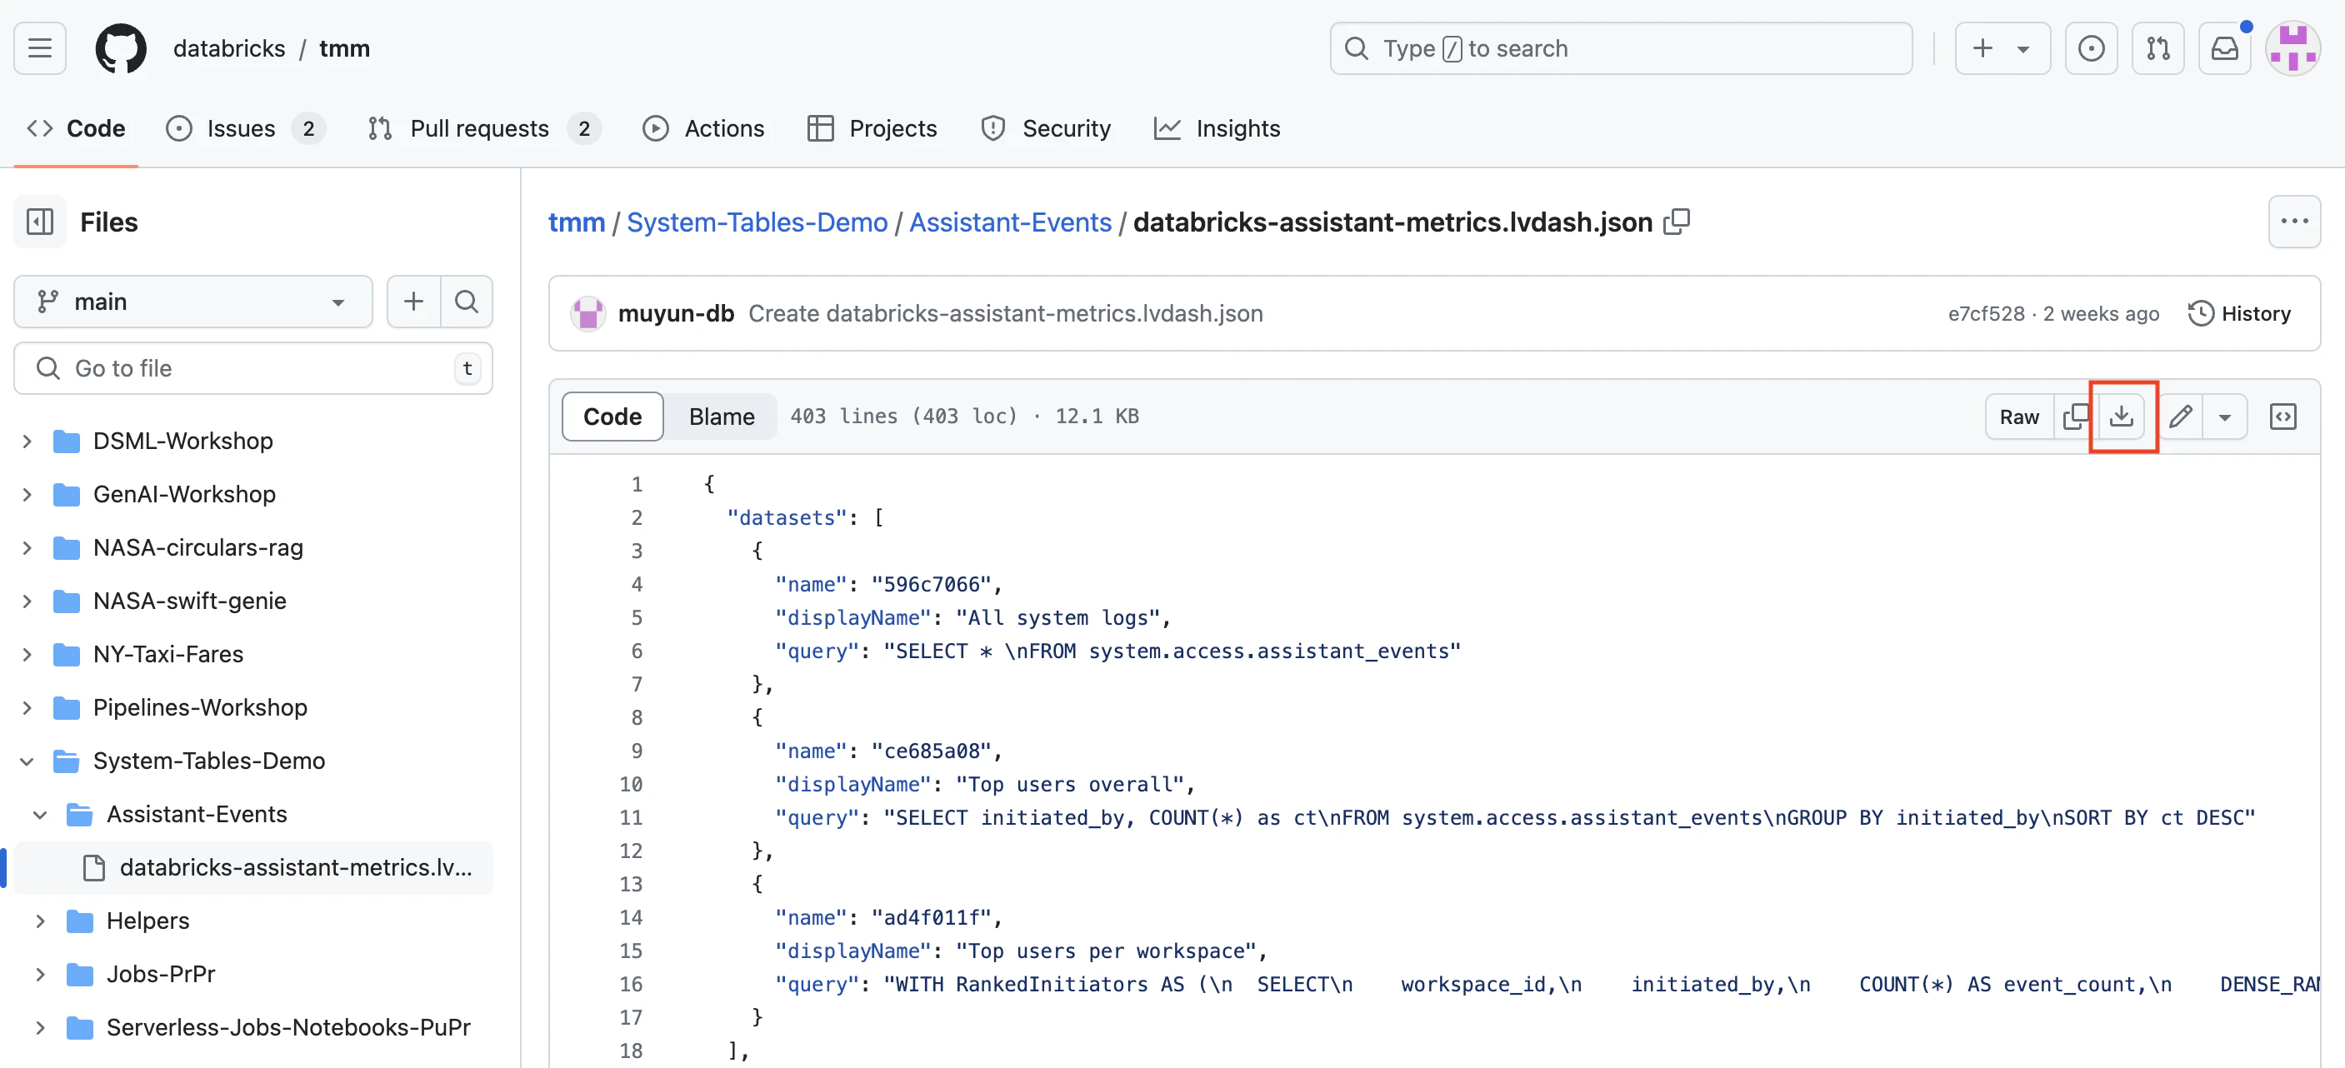Focus the Type / to search field
Viewport: 2345px width, 1068px height.
point(1620,48)
